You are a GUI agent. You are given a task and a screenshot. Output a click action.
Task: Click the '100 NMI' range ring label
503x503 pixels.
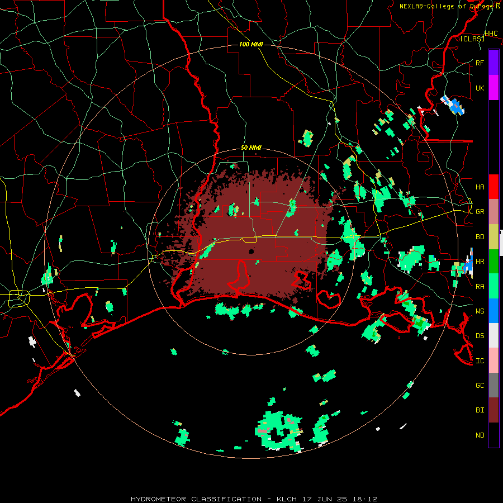coord(251,44)
